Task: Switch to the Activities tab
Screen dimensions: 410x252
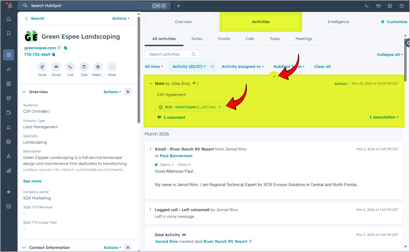Action: point(261,22)
